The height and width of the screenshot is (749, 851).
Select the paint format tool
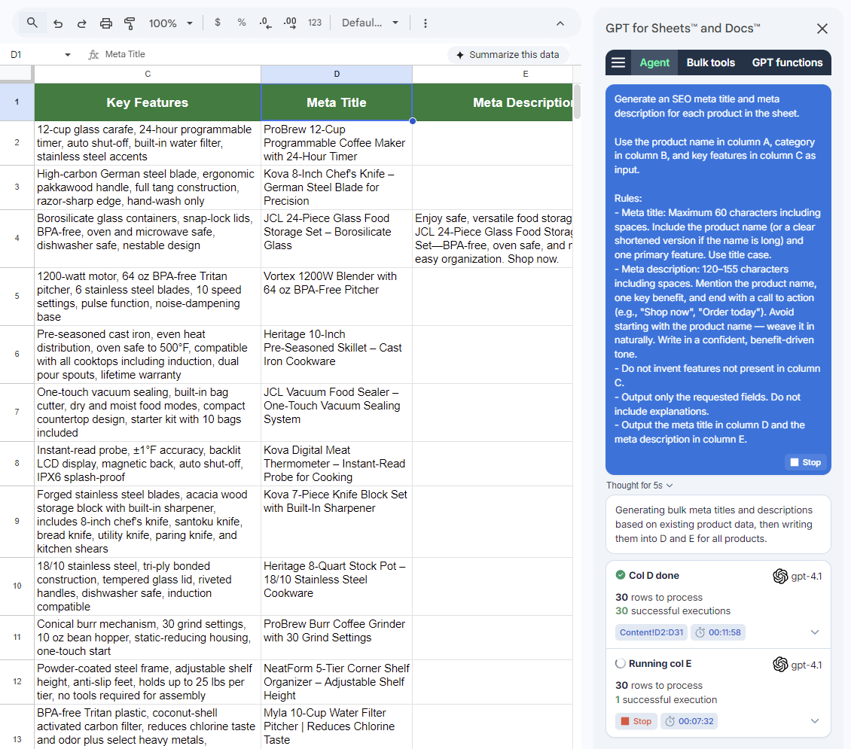tap(130, 23)
